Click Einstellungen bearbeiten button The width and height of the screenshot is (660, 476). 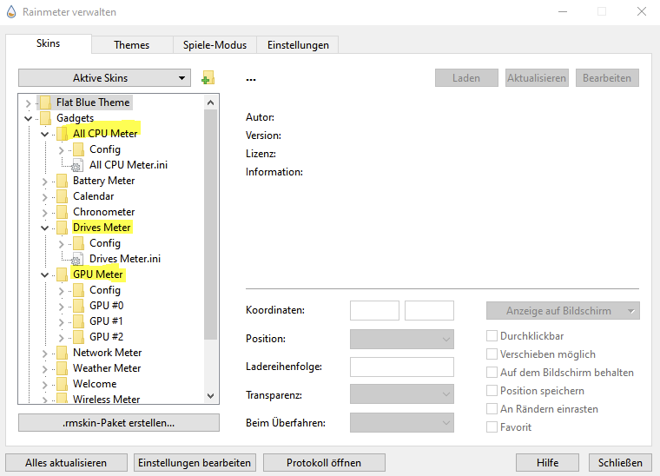point(195,462)
